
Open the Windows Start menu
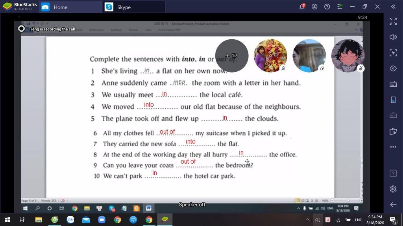[7, 220]
